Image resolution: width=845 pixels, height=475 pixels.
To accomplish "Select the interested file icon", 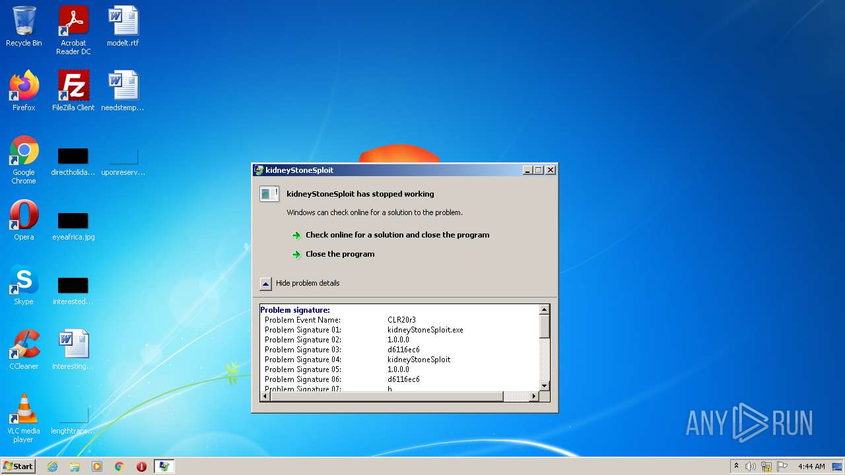I will [73, 291].
